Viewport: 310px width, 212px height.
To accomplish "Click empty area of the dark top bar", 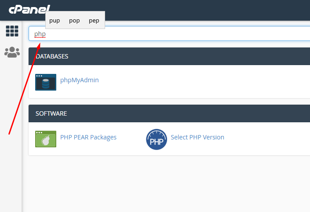I will tap(198, 10).
